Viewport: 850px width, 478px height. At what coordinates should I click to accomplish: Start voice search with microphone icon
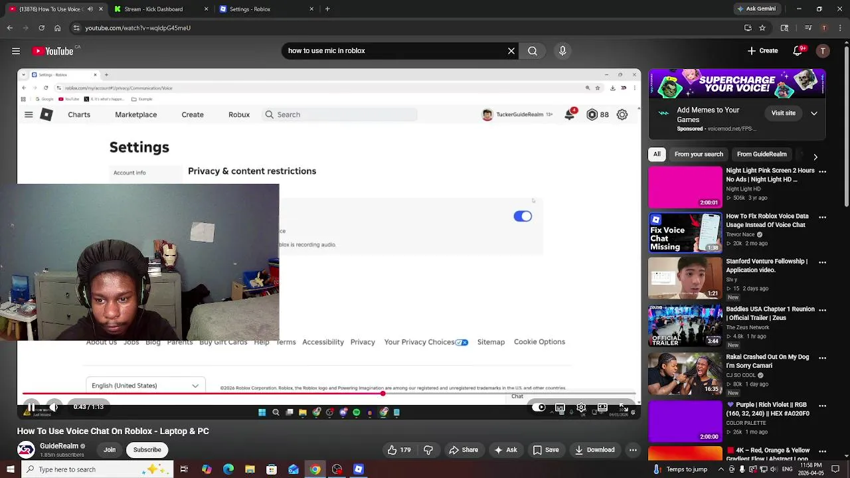[562, 50]
